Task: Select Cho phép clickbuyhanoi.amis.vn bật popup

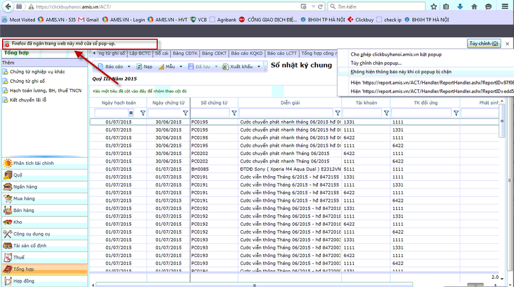Action: (x=396, y=54)
